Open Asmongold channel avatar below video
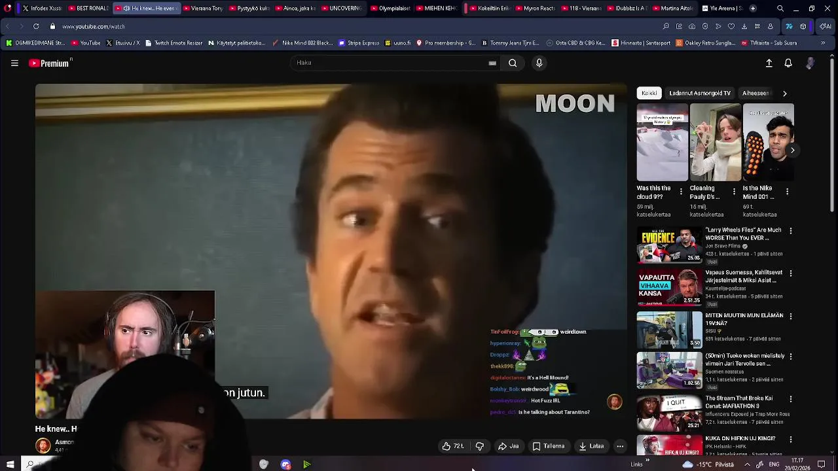Image resolution: width=838 pixels, height=471 pixels. (x=43, y=446)
